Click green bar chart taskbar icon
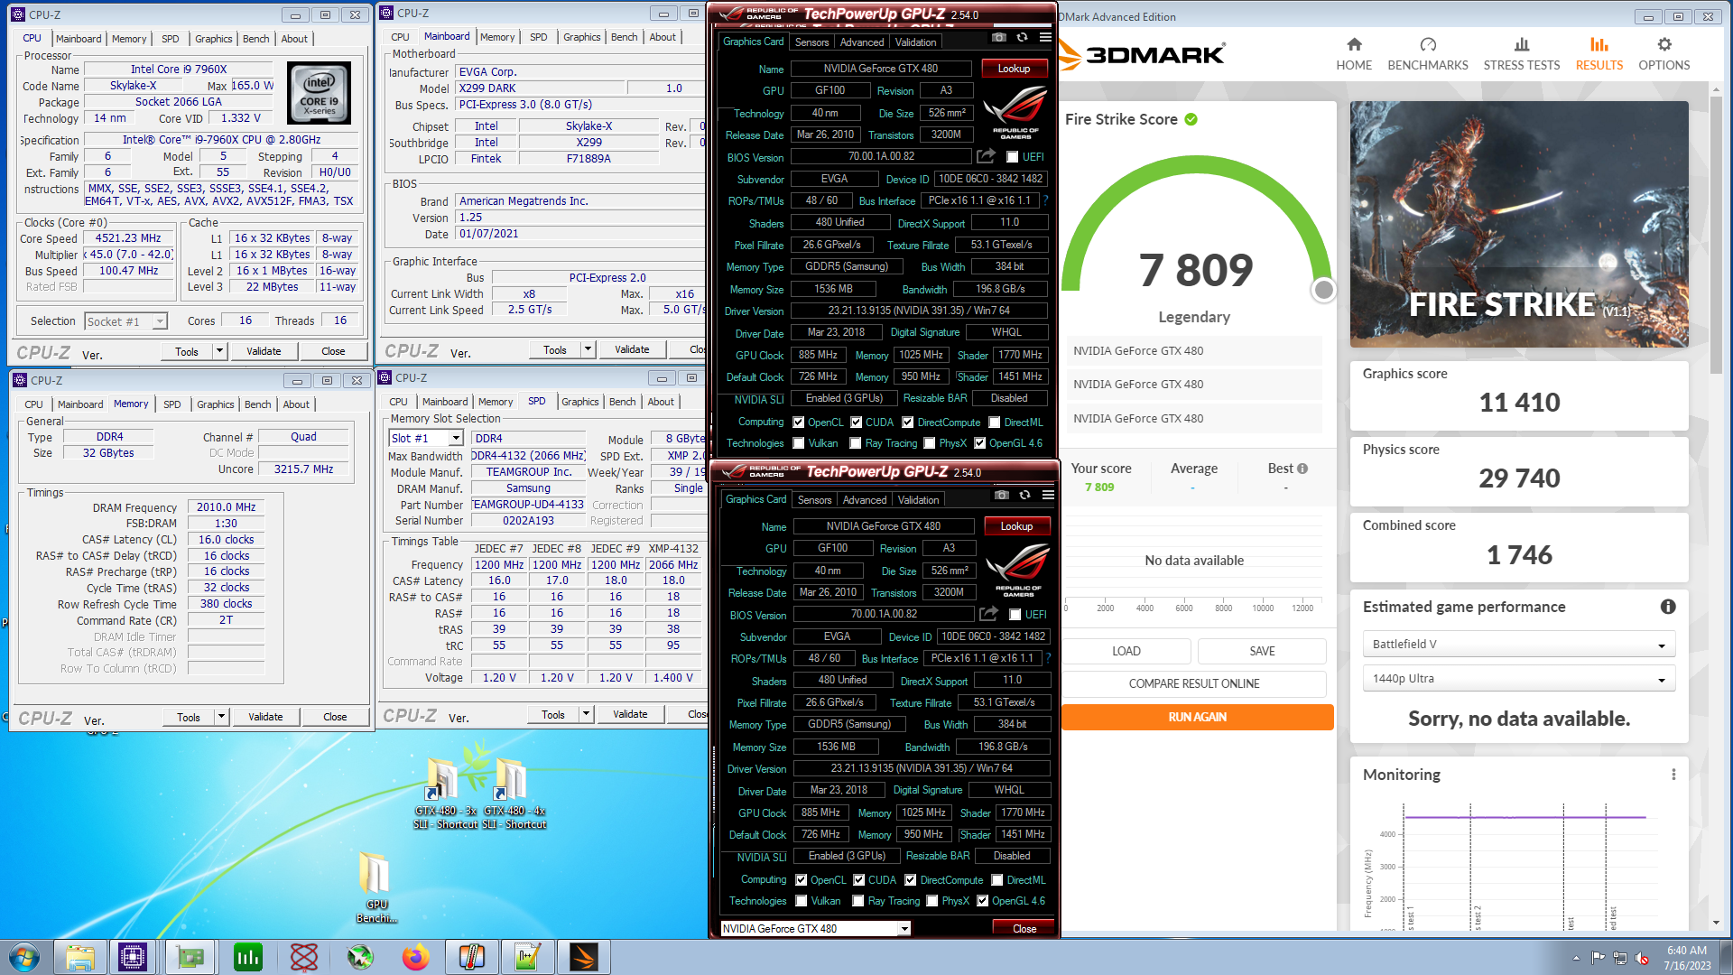1733x975 pixels. (x=247, y=957)
